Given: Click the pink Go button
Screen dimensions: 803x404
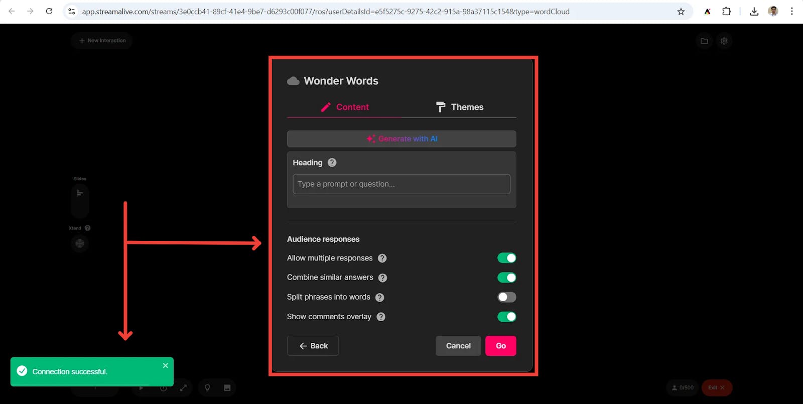Looking at the screenshot, I should point(501,346).
